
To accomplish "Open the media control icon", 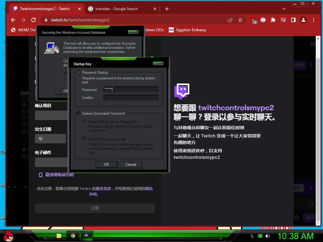I will (283, 20).
